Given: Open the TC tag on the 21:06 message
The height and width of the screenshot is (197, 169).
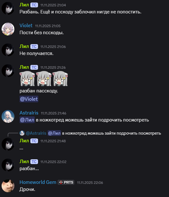Looking at the screenshot, I should pyautogui.click(x=34, y=47).
